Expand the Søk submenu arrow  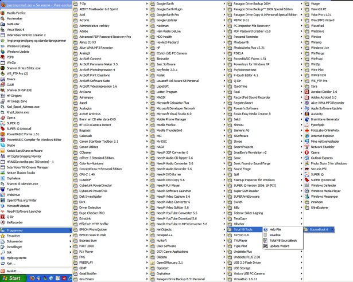[70, 252]
